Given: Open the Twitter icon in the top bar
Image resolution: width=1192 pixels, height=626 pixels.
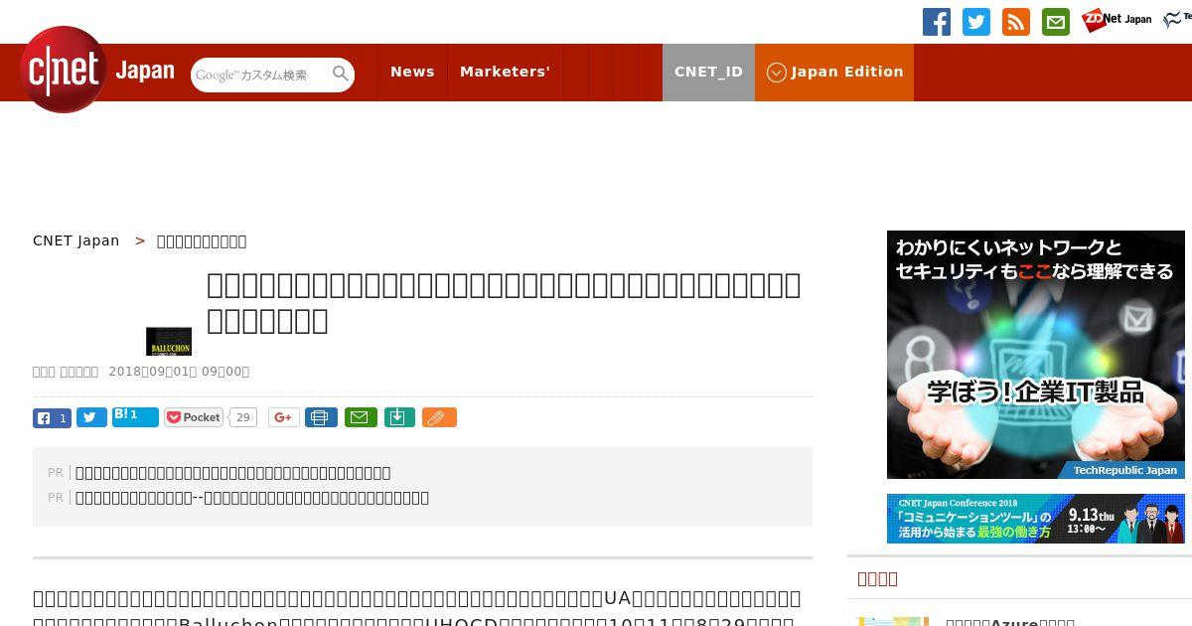Looking at the screenshot, I should point(976,22).
